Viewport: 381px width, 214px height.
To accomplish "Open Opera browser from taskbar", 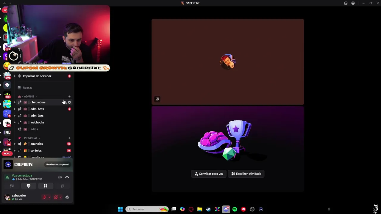I will 191,209.
